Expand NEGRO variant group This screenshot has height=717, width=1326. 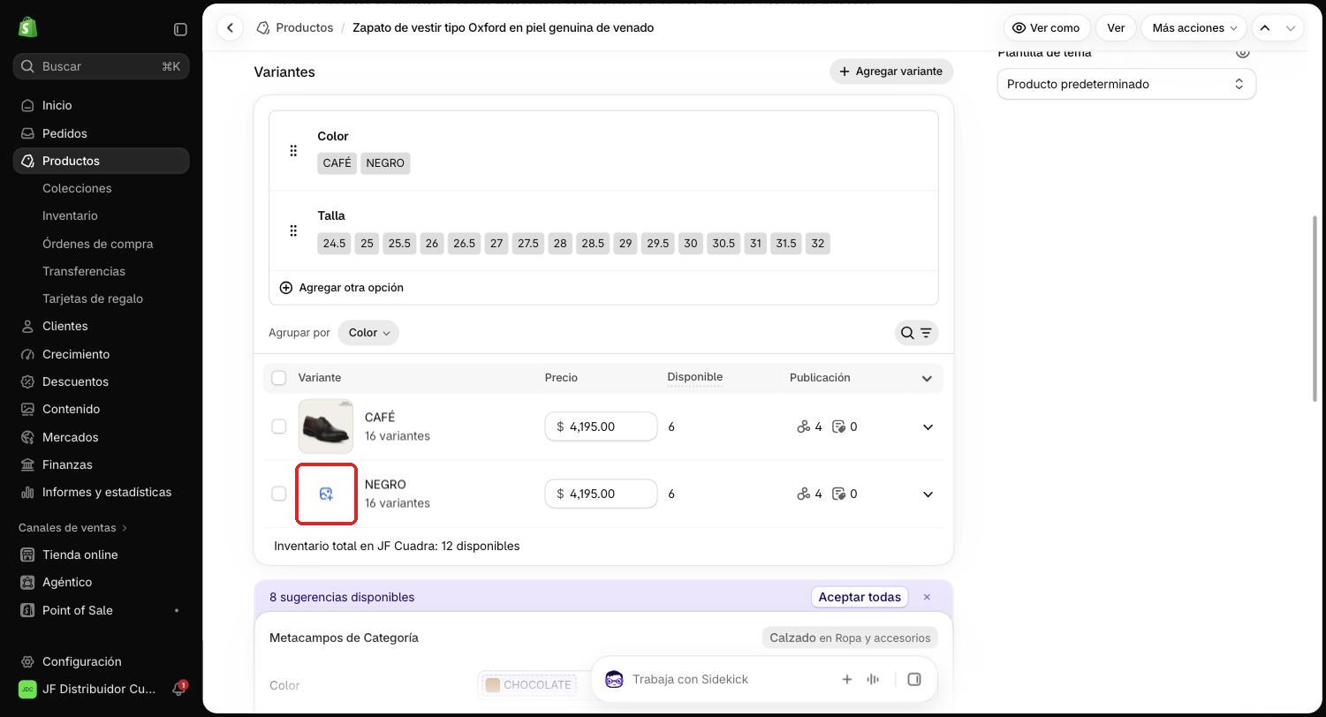pos(928,494)
